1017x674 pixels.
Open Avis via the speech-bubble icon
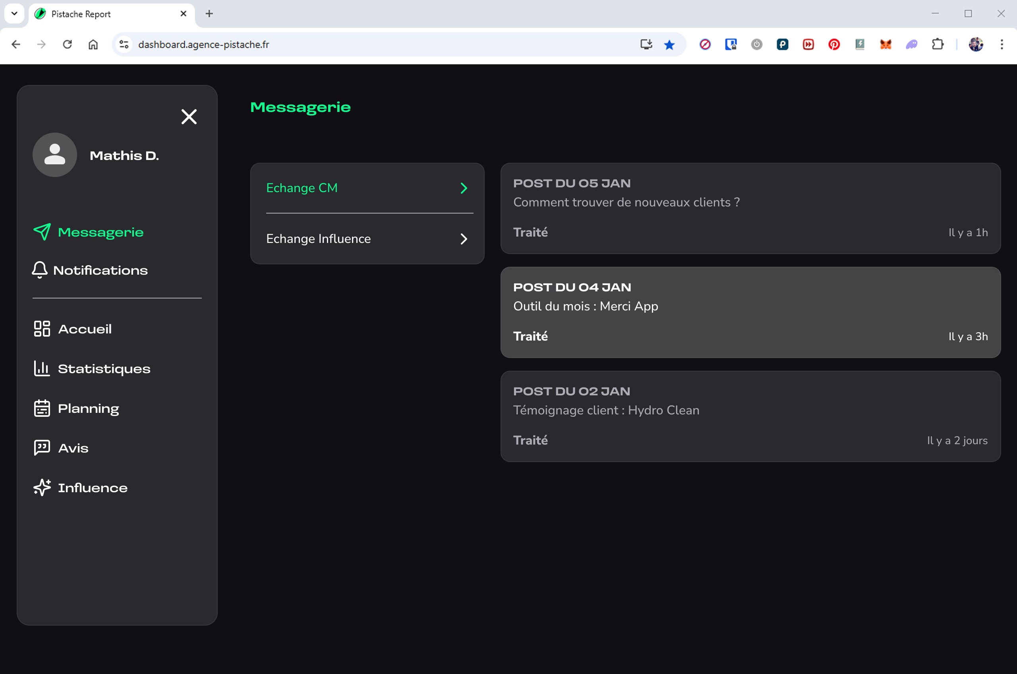(x=42, y=448)
